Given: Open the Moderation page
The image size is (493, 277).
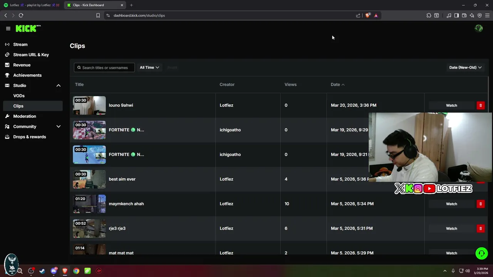Looking at the screenshot, I should pos(25,116).
